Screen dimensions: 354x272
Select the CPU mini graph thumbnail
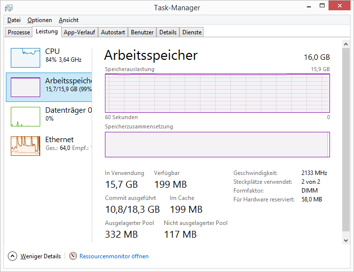[x=25, y=58]
